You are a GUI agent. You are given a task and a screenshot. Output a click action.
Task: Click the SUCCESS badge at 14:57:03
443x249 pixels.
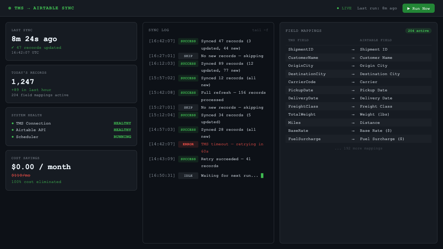188,130
